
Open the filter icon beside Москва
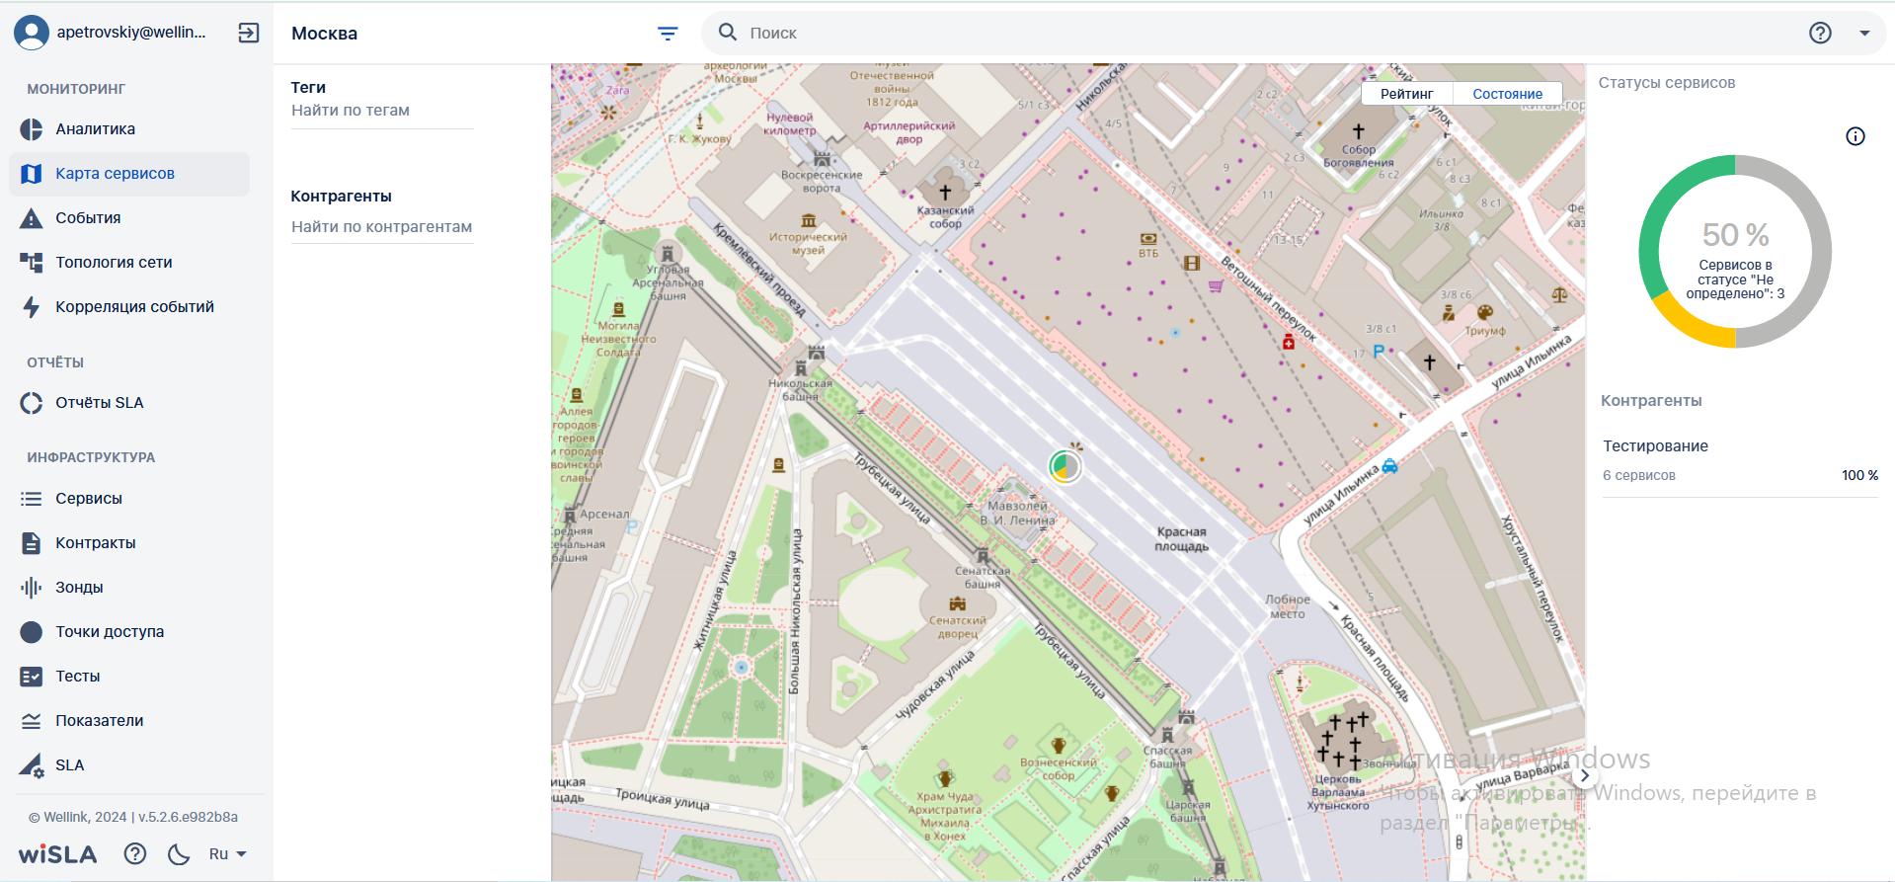[668, 34]
